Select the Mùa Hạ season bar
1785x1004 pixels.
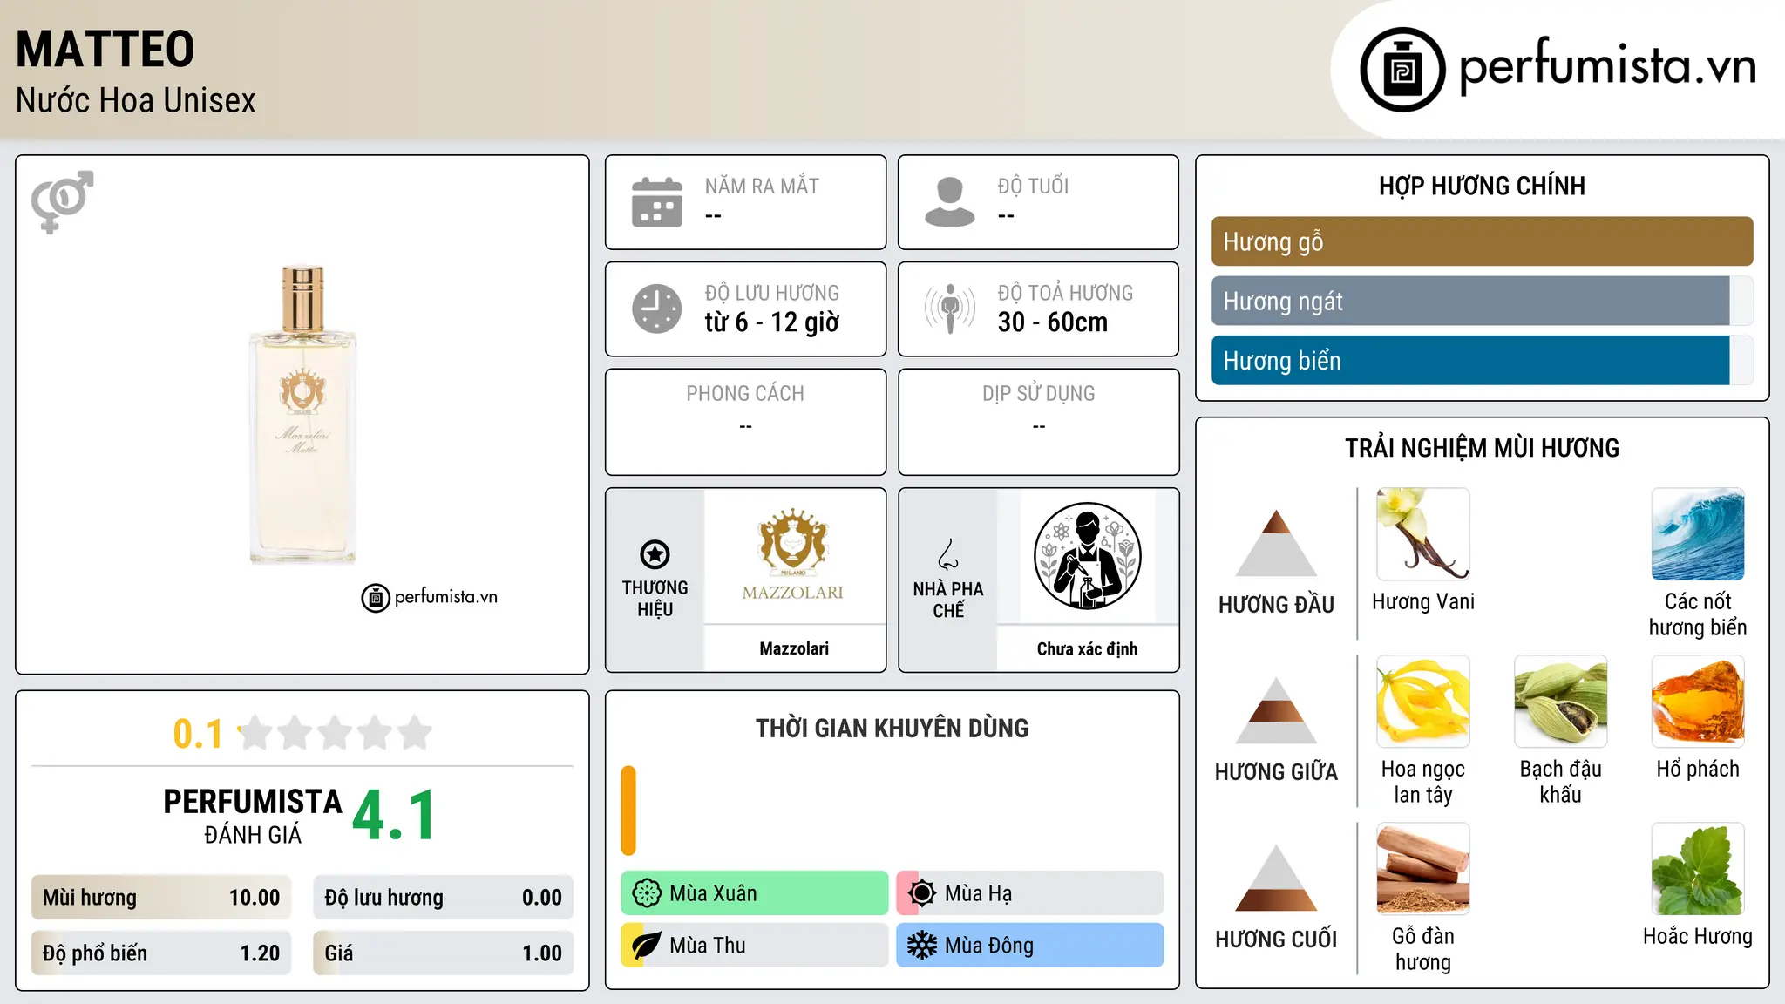point(1030,893)
